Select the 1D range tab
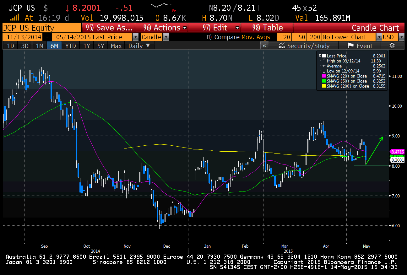This screenshot has height=275, width=407. point(10,46)
